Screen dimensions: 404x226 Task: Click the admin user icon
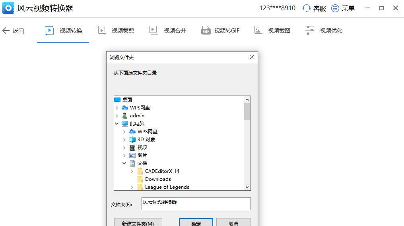coord(125,115)
